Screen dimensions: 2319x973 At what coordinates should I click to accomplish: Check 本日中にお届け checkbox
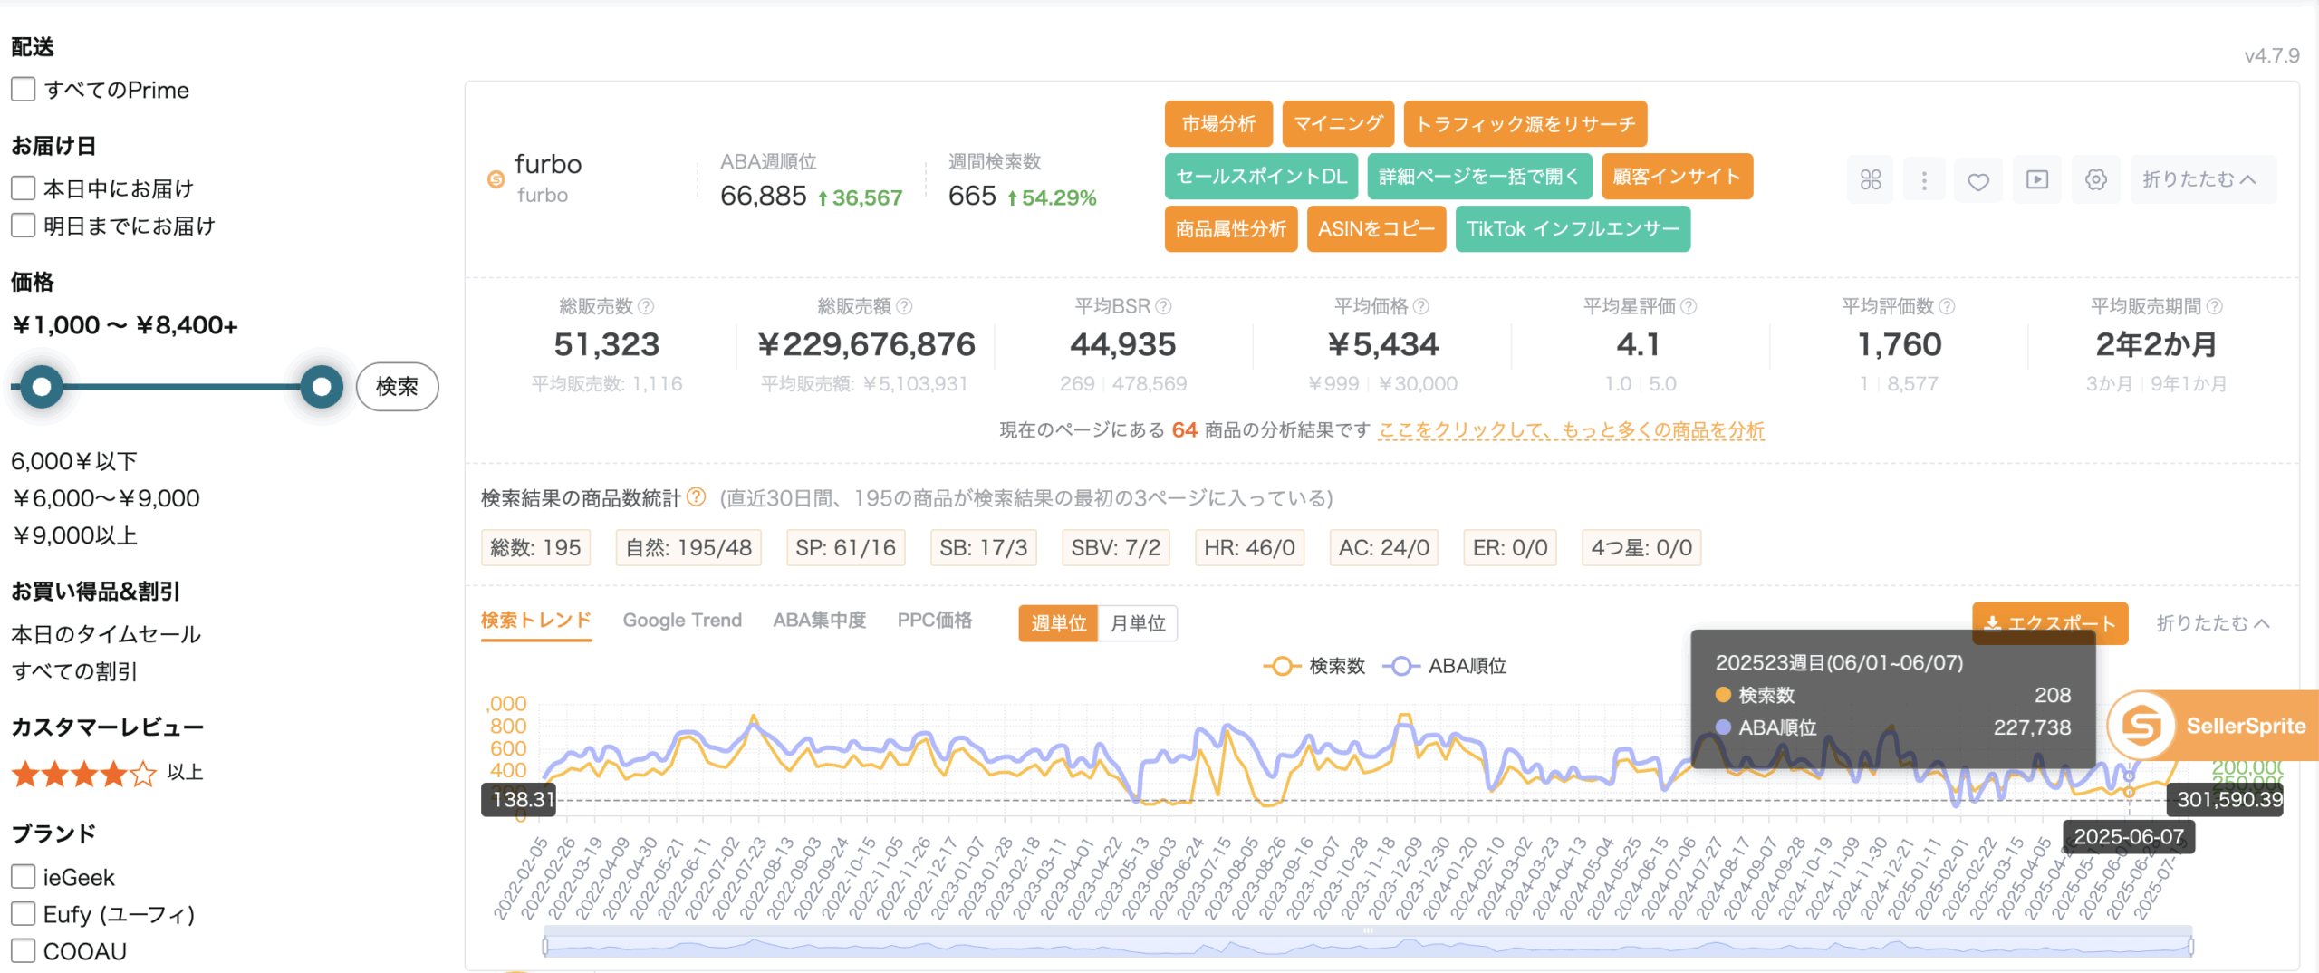click(x=24, y=188)
